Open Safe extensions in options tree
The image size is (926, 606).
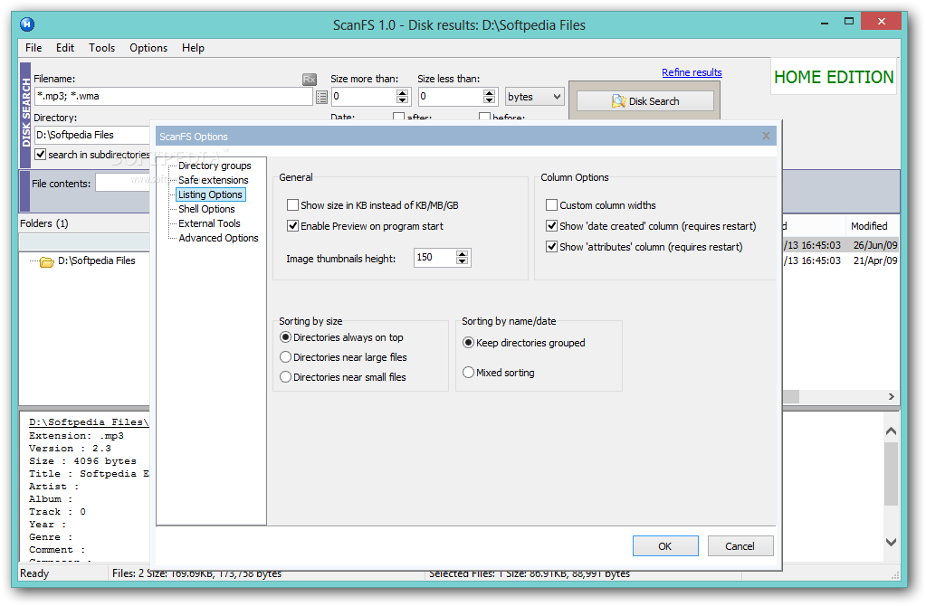tap(214, 180)
